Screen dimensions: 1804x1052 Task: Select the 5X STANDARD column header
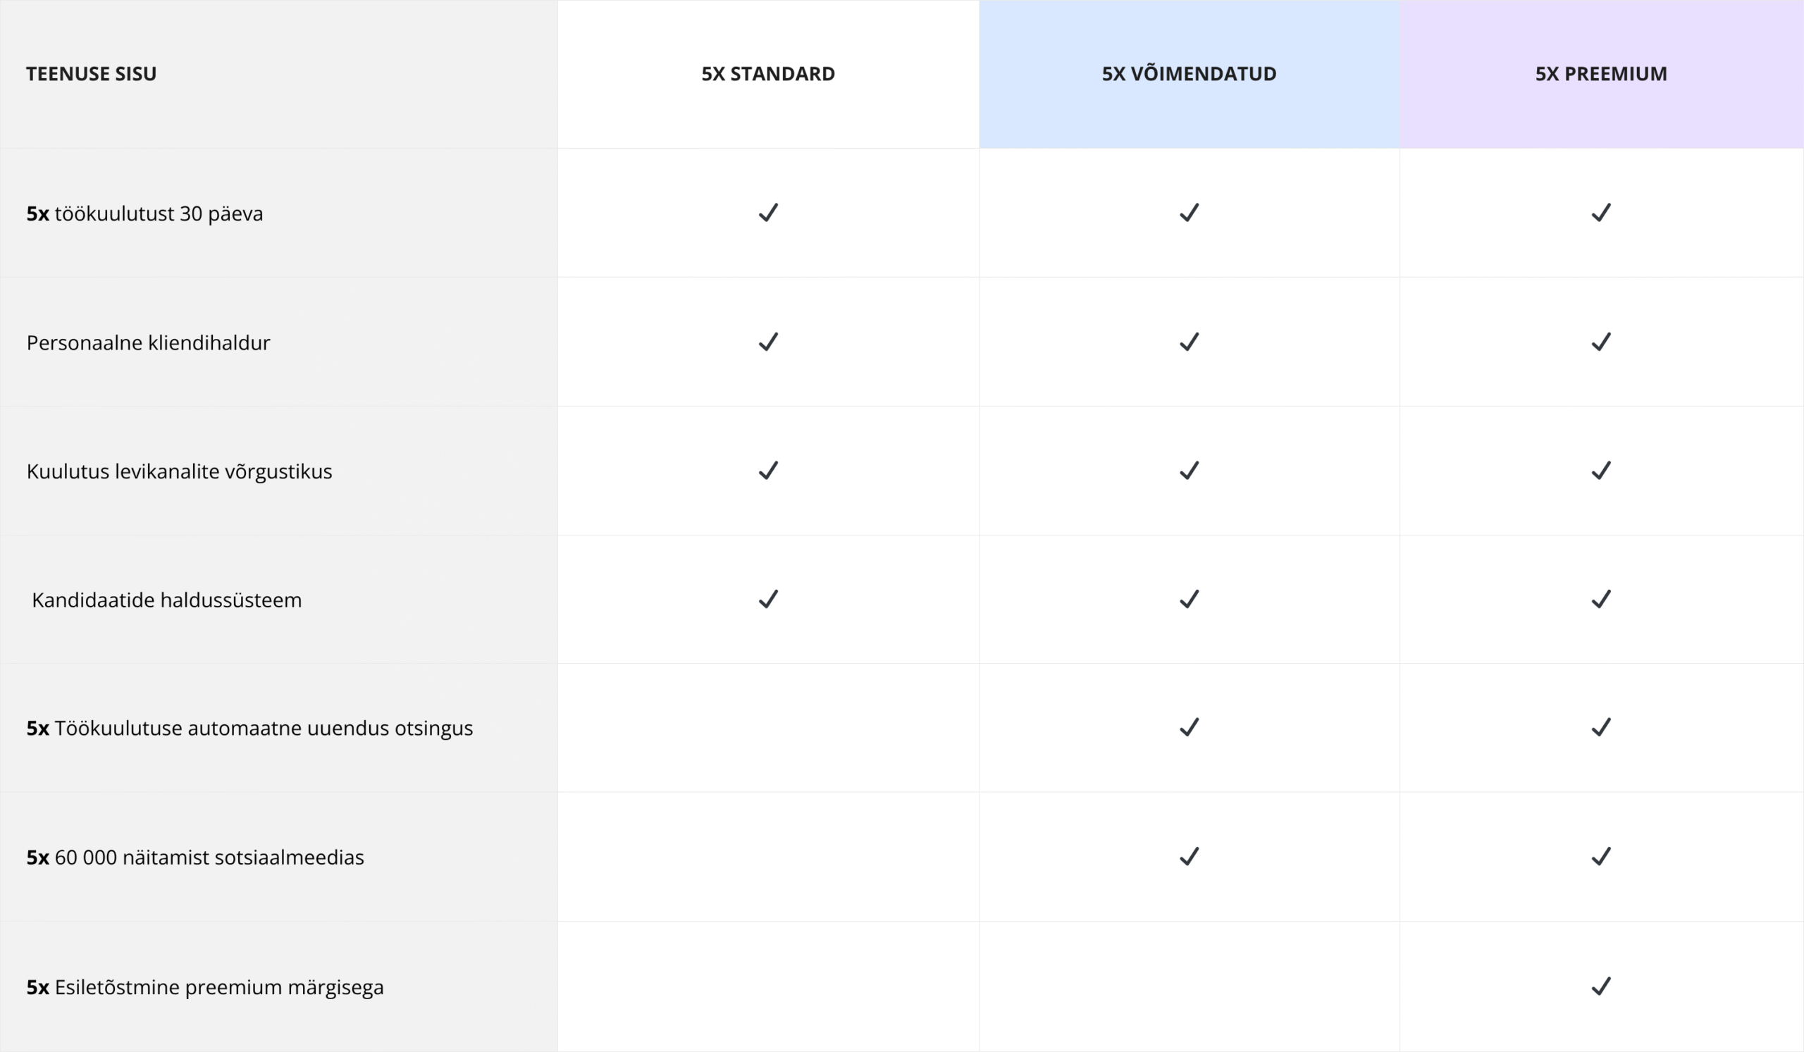[768, 74]
